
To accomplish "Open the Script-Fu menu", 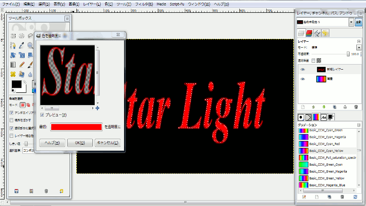I will [x=177, y=4].
